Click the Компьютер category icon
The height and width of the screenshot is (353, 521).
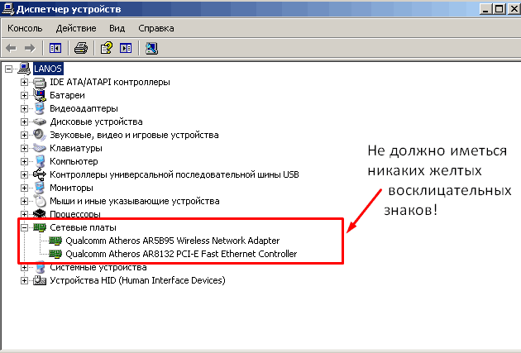coord(40,161)
